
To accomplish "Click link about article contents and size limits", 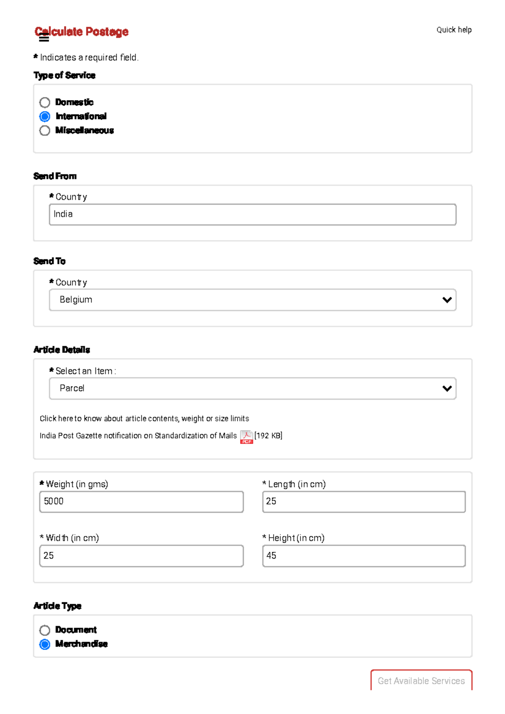I will (144, 418).
